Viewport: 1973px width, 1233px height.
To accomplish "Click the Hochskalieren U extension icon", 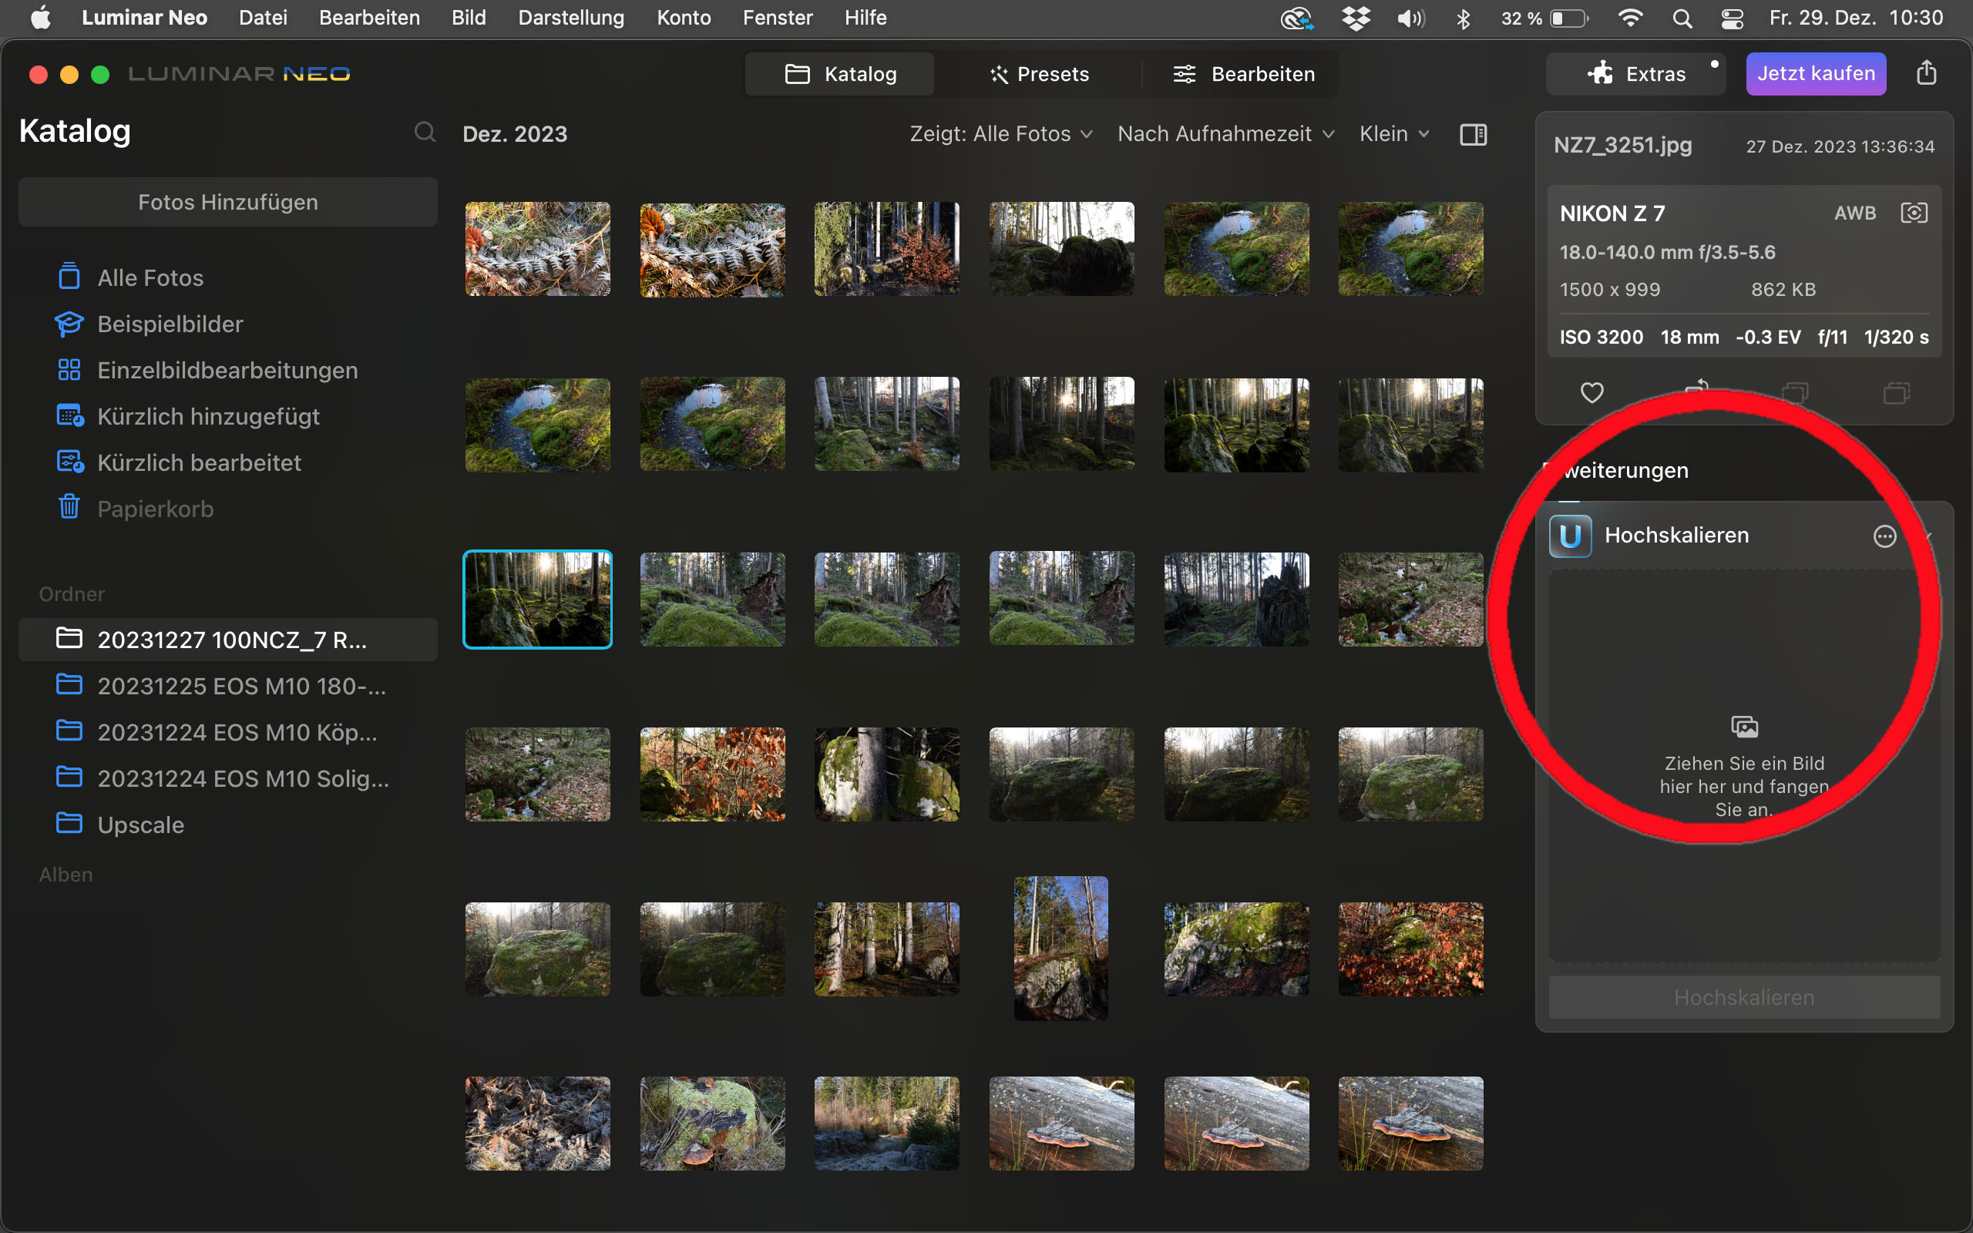I will 1570,536.
